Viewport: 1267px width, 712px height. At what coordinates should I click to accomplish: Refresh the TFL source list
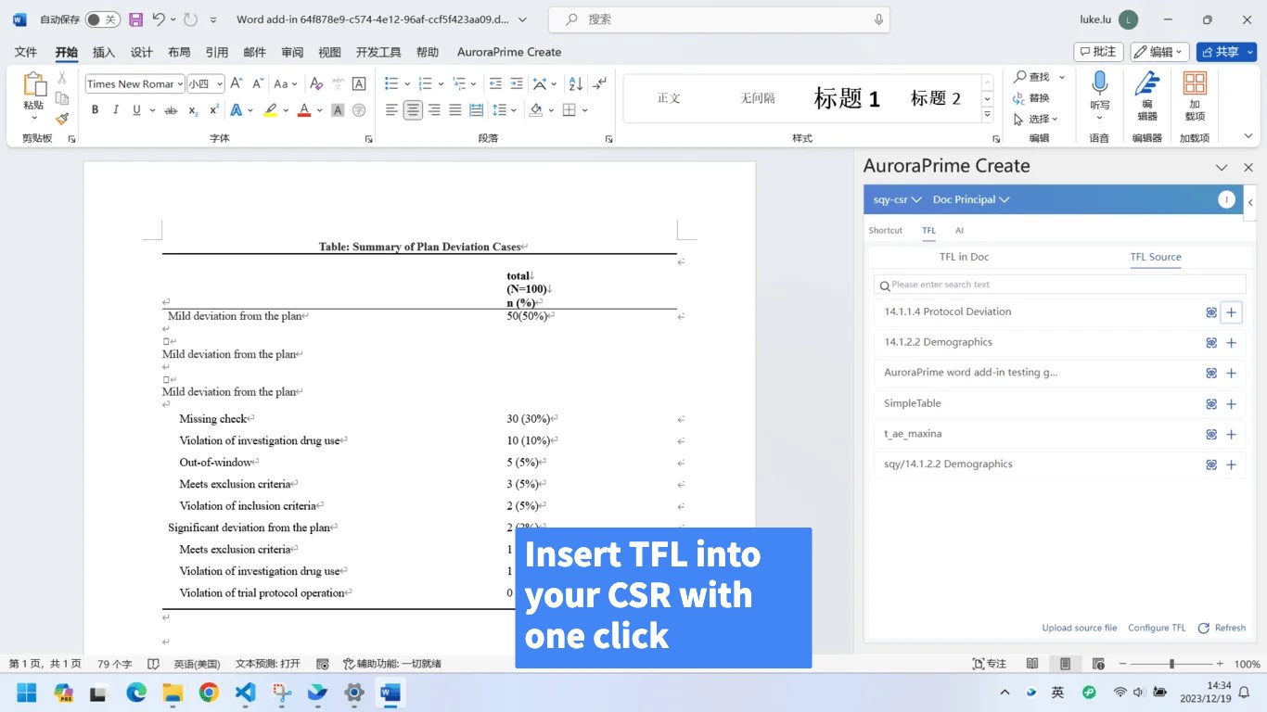pyautogui.click(x=1222, y=629)
